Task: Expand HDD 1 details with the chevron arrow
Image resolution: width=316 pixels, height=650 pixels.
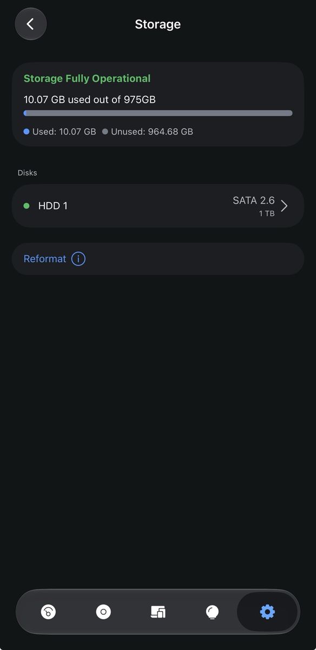Action: [284, 206]
